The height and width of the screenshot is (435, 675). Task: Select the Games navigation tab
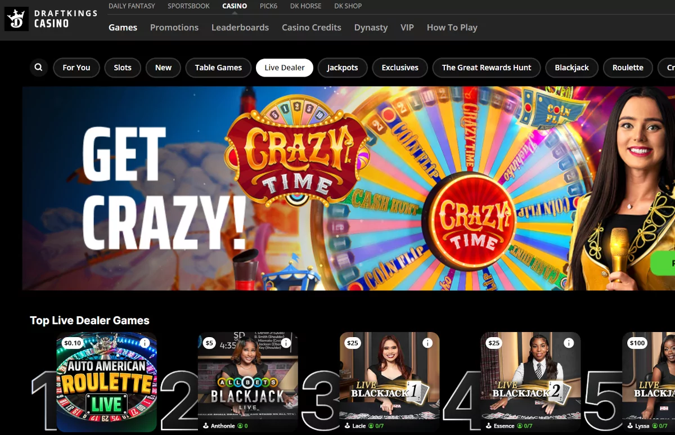(123, 27)
